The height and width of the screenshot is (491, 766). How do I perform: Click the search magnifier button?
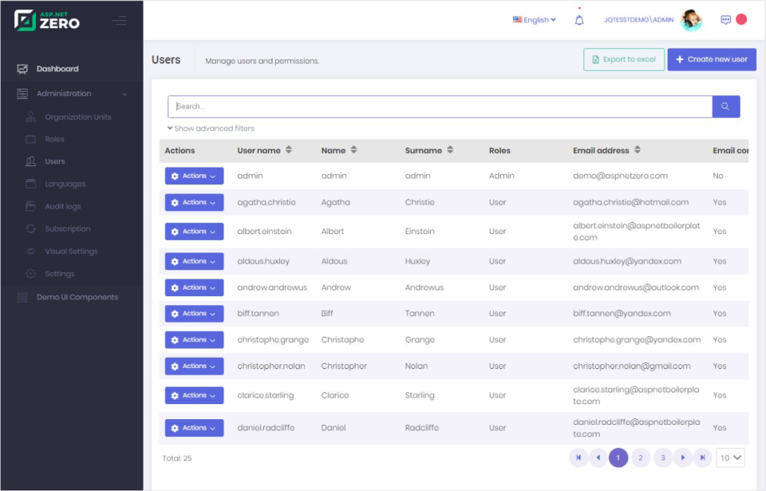726,106
